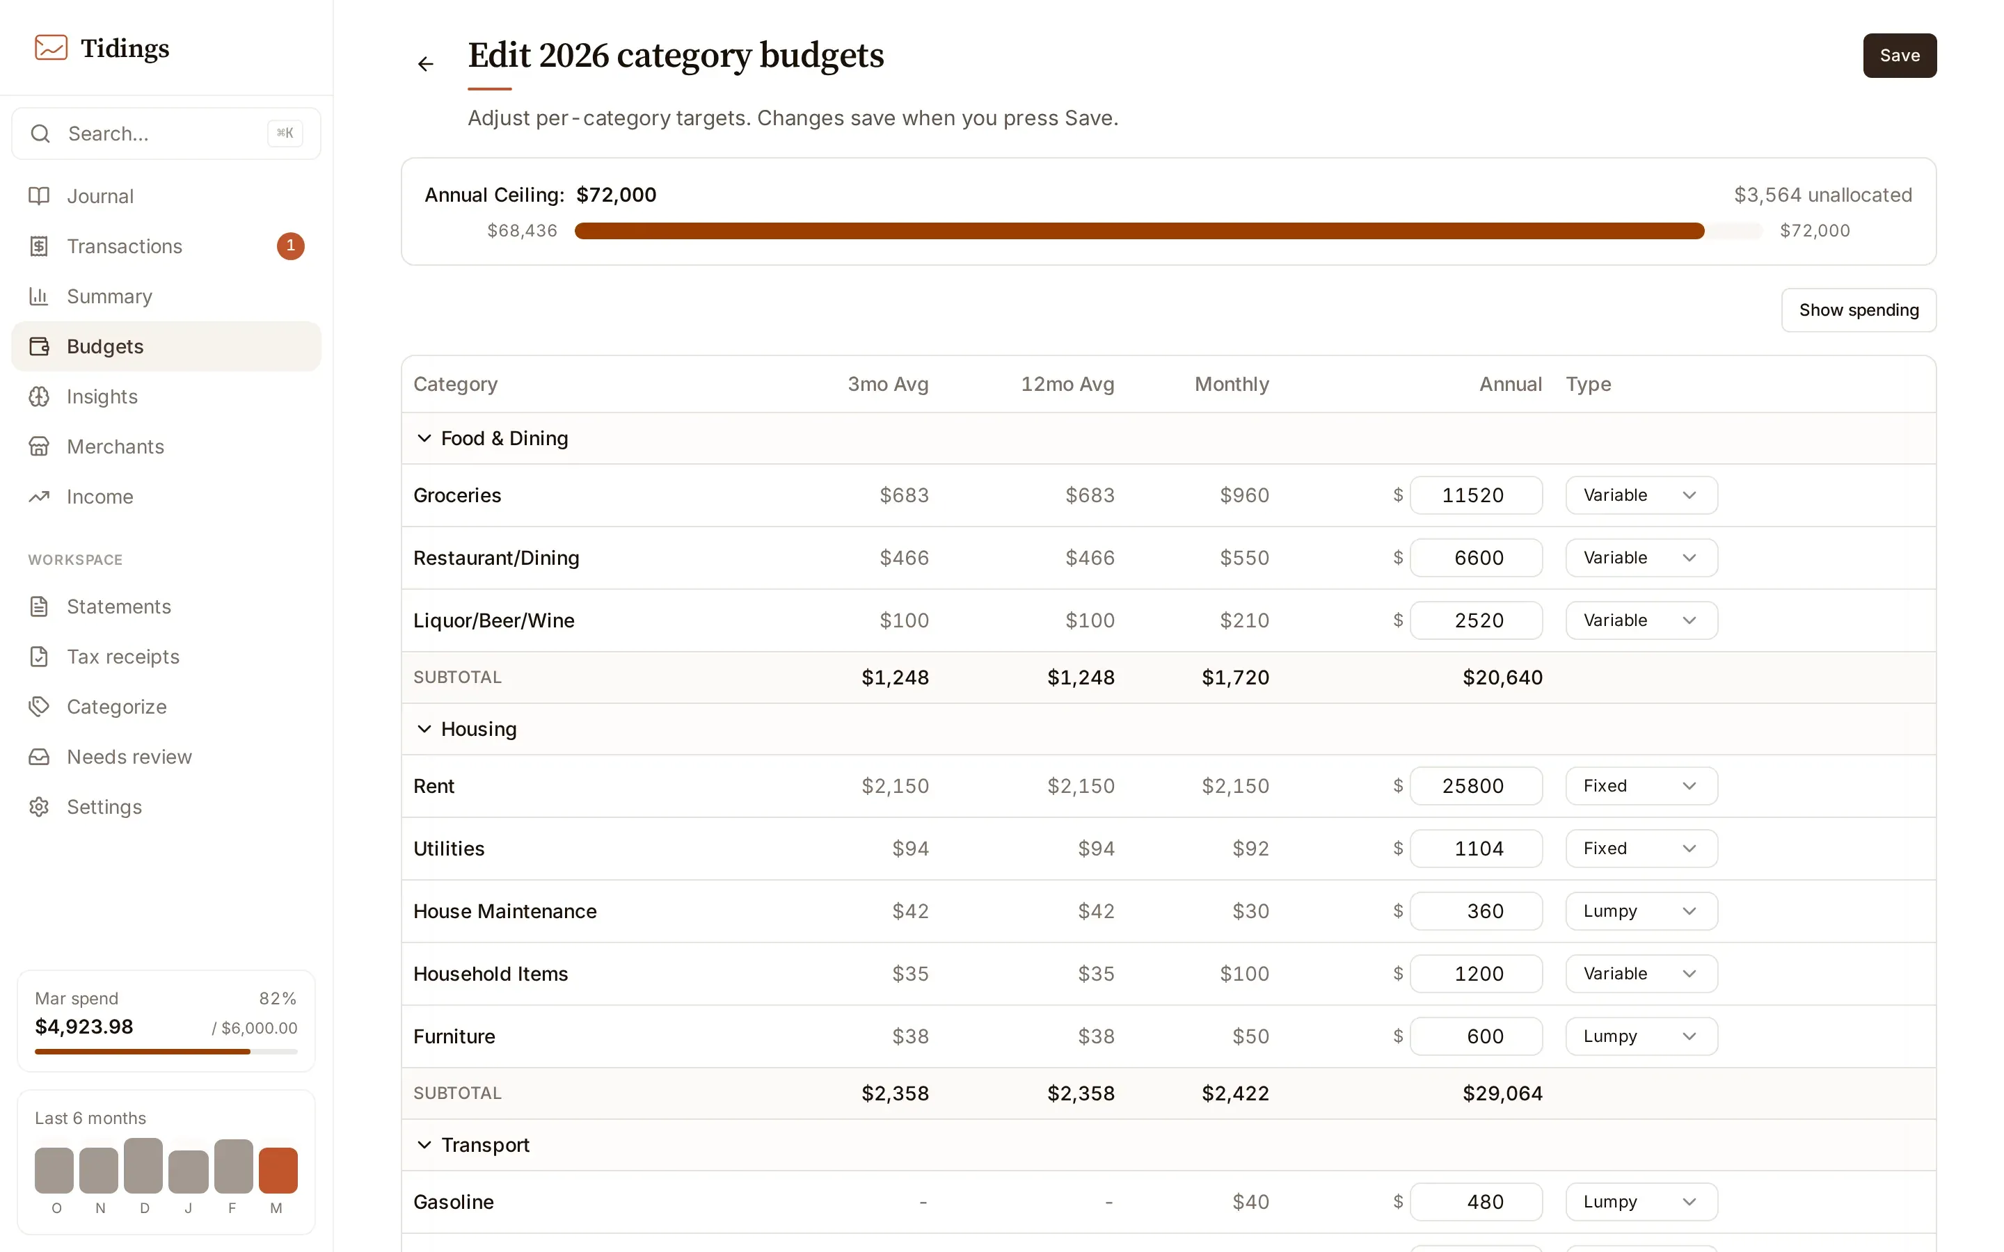The width and height of the screenshot is (2004, 1252).
Task: Click the Statements document icon
Action: point(39,606)
